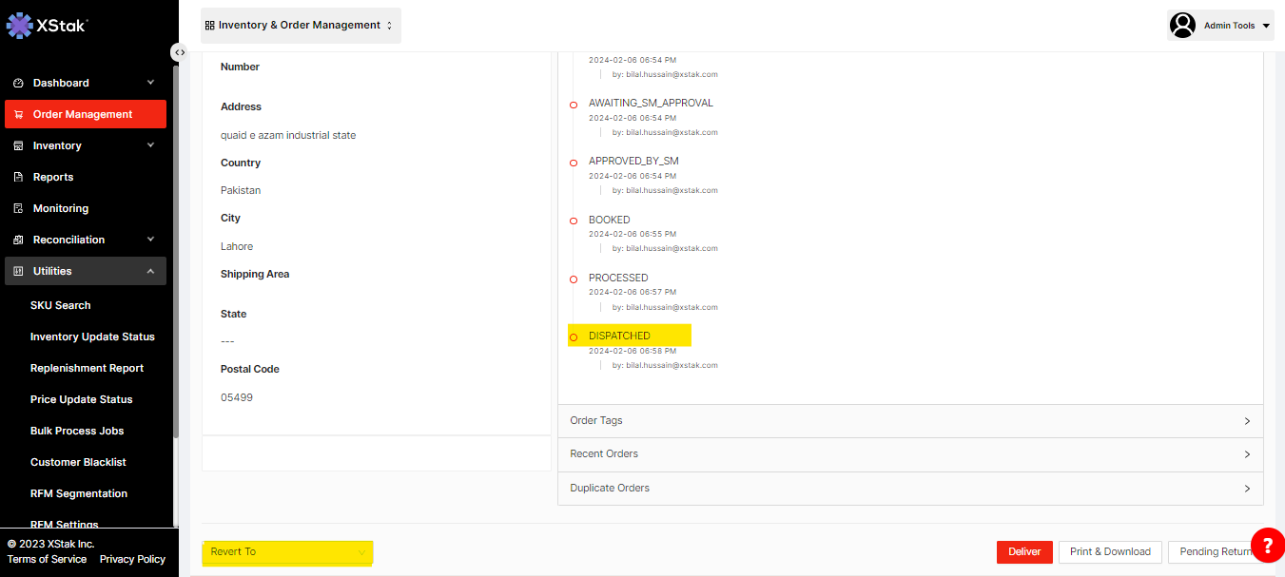Open the Privacy Policy link

point(132,559)
